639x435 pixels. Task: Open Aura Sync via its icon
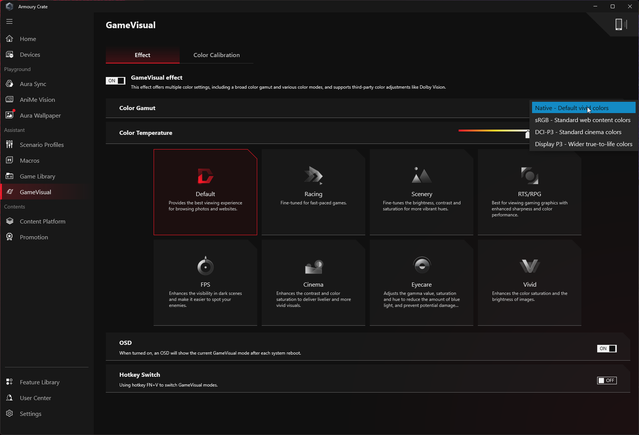[10, 84]
